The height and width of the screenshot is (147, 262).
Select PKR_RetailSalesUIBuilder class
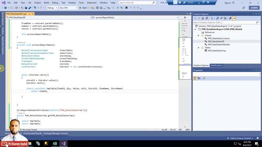pyautogui.click(x=219, y=45)
